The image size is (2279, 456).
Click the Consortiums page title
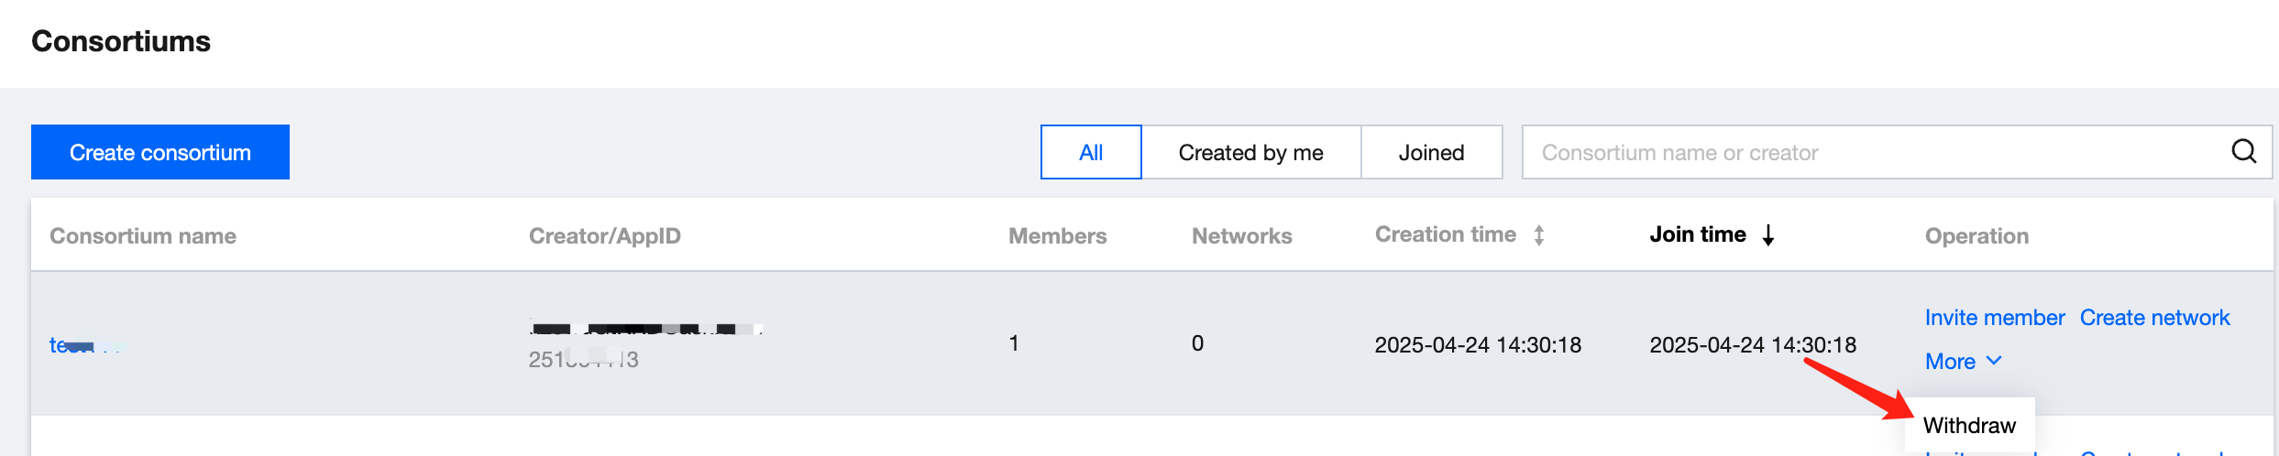121,41
